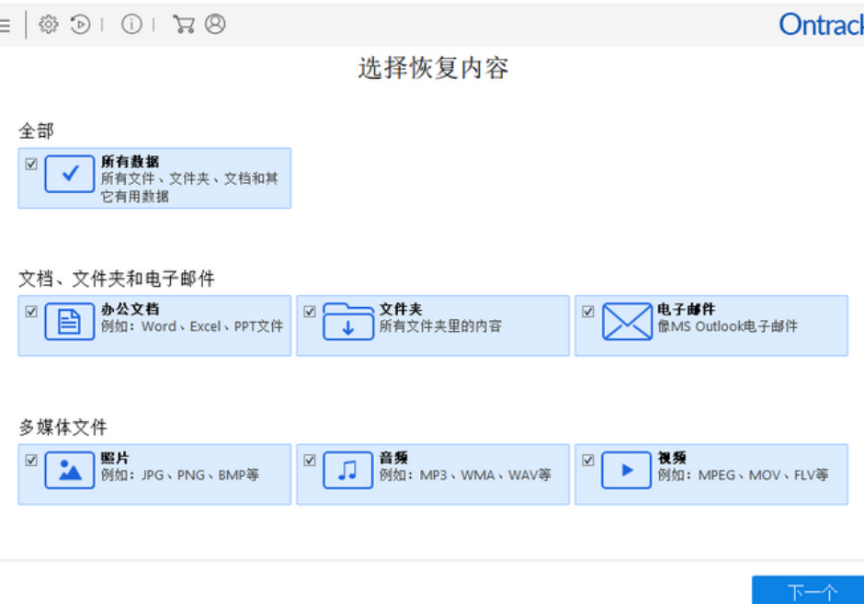The width and height of the screenshot is (864, 604).
Task: Click the Ontrack logo
Action: [x=820, y=25]
